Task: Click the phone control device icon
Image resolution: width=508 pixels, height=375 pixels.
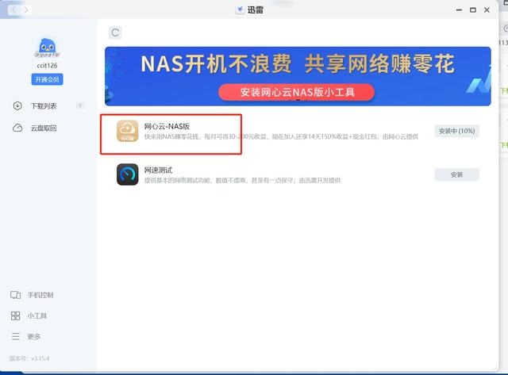Action: pyautogui.click(x=16, y=295)
